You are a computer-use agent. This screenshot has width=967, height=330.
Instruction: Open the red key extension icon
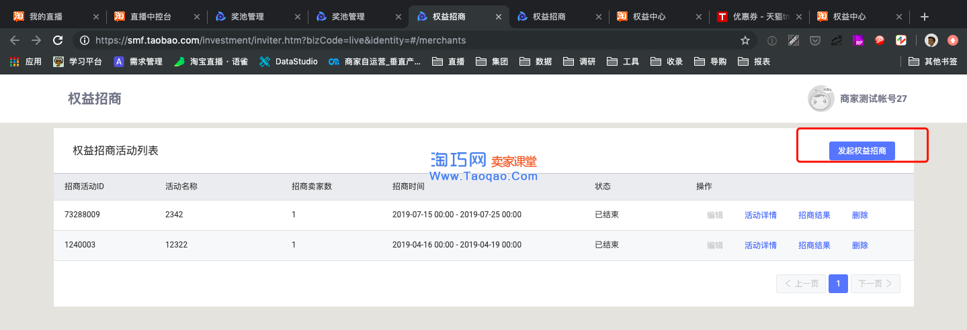pyautogui.click(x=879, y=40)
